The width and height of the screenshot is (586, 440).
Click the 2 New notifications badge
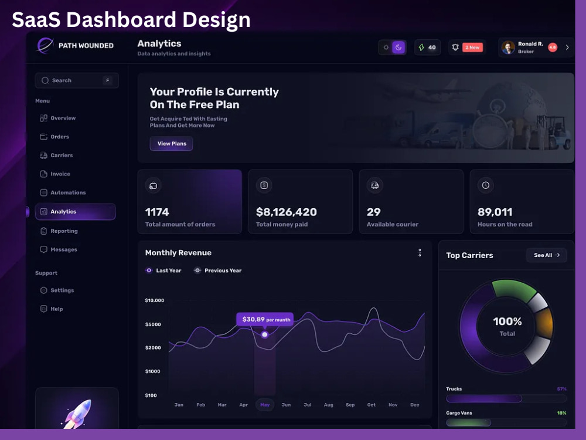click(x=472, y=48)
